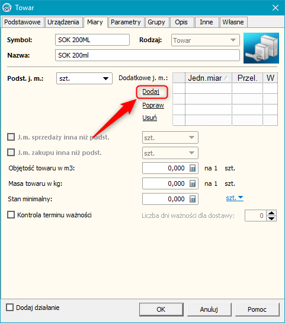Image resolution: width=285 pixels, height=323 pixels.
Task: Click the Usuń link
Action: 150,118
